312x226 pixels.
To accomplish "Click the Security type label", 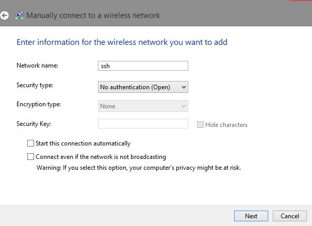I will pos(35,85).
